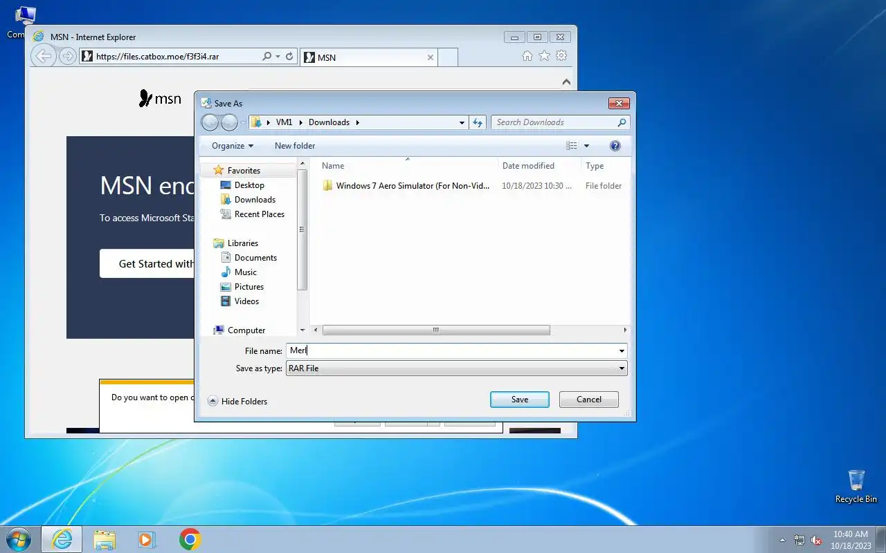Click New folder button

click(x=295, y=146)
